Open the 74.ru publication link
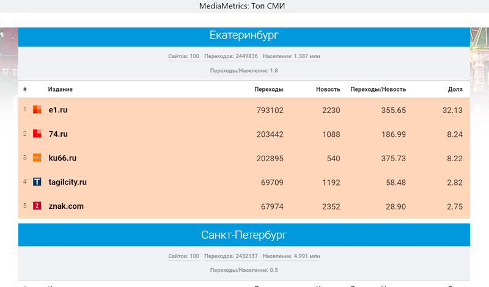Image resolution: width=489 pixels, height=287 pixels. point(58,134)
